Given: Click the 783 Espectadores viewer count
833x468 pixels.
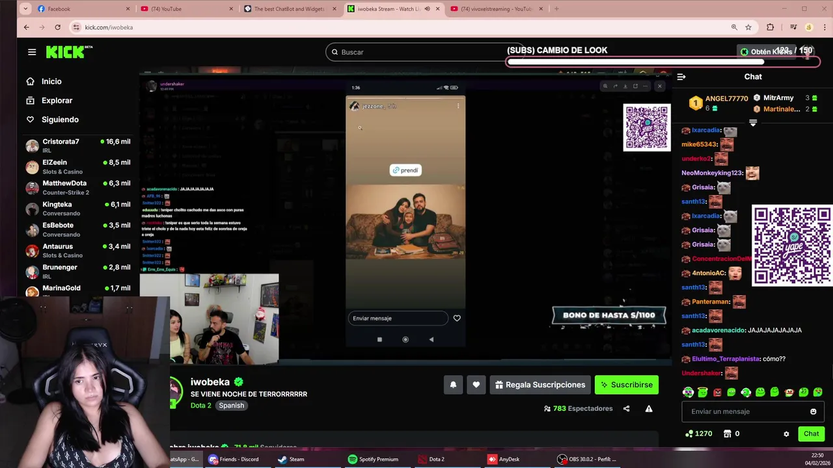Looking at the screenshot, I should coord(578,409).
